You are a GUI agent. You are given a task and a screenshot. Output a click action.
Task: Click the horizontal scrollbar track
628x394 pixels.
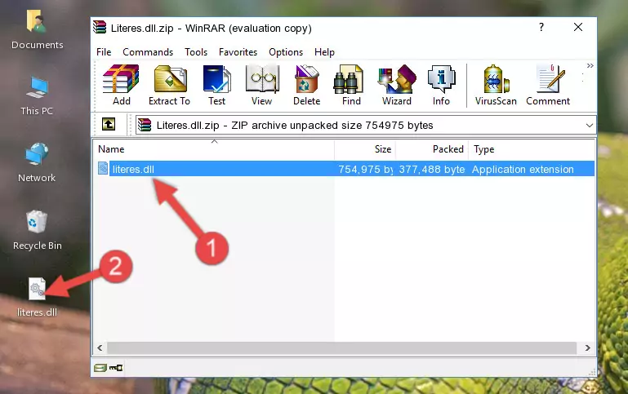[341, 348]
